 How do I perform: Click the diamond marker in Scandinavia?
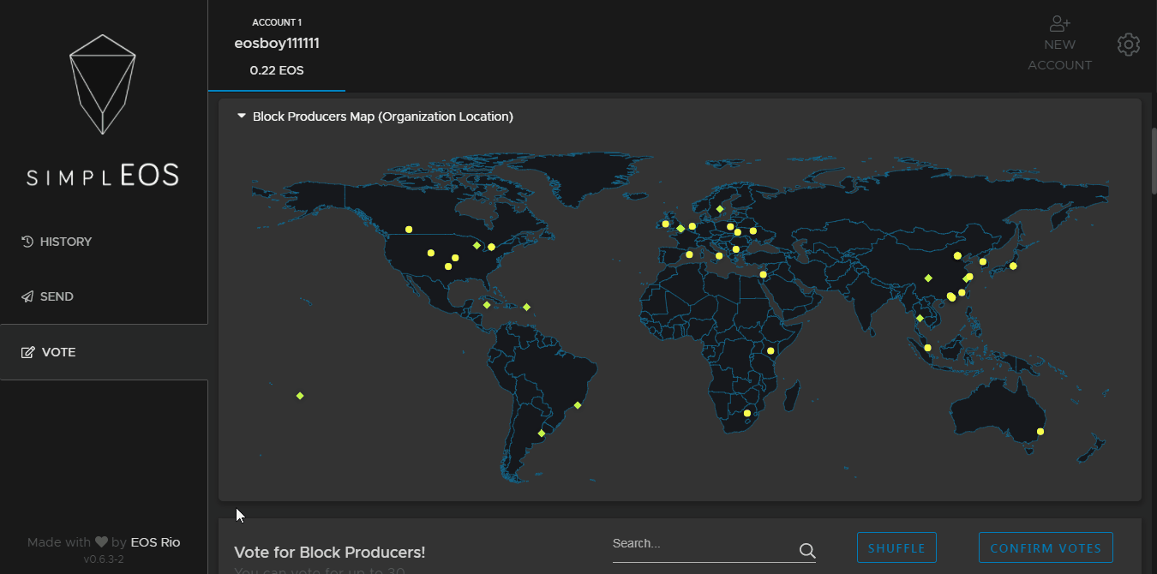click(720, 209)
